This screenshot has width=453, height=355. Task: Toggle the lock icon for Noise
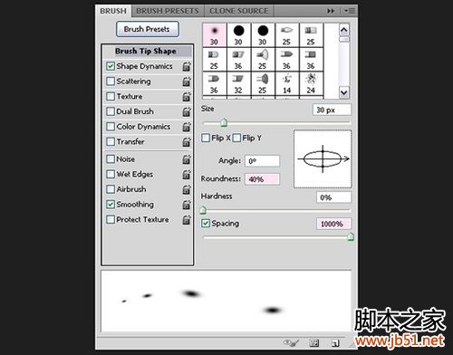[x=187, y=159]
